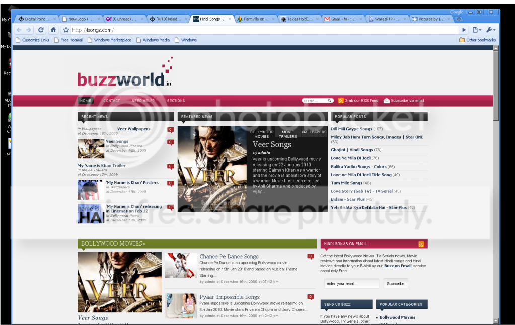This screenshot has width=515, height=325.
Task: Open the wrench settings menu
Action: (491, 30)
